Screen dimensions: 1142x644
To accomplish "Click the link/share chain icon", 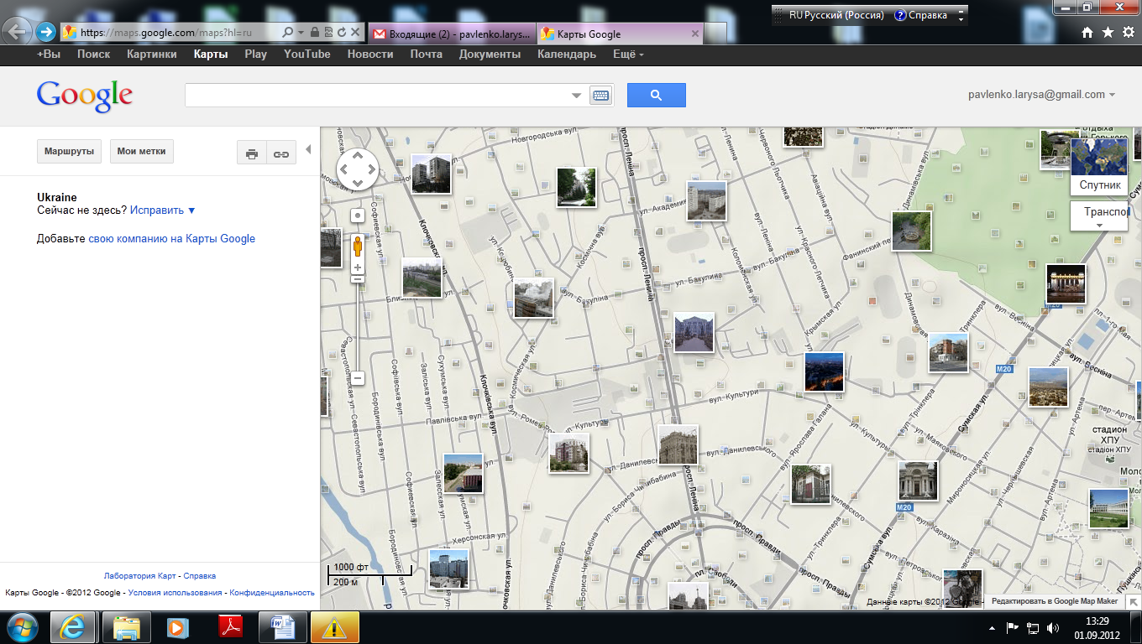I will coord(281,153).
